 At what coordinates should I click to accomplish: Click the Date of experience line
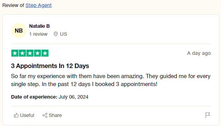coord(50,97)
